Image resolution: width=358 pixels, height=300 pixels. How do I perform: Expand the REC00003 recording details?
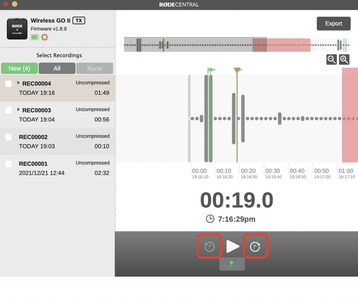click(19, 110)
